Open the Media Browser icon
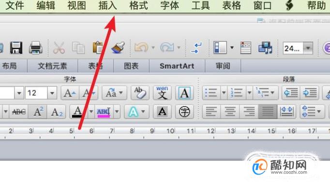This screenshot has height=193, width=330. 265,47
